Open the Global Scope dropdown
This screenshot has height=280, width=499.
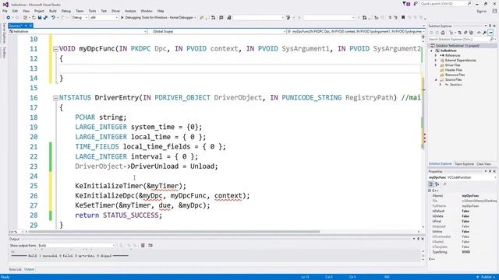pyautogui.click(x=217, y=31)
